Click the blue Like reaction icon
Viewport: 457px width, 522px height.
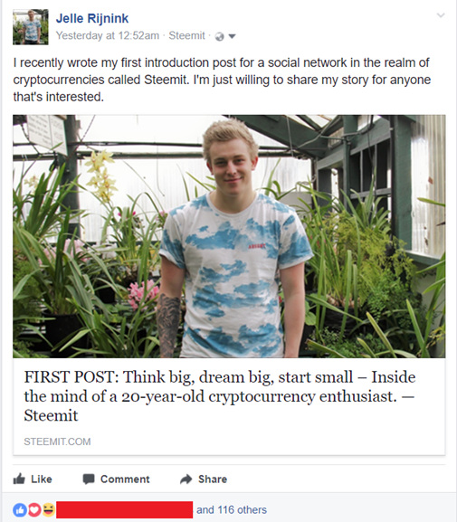[20, 509]
